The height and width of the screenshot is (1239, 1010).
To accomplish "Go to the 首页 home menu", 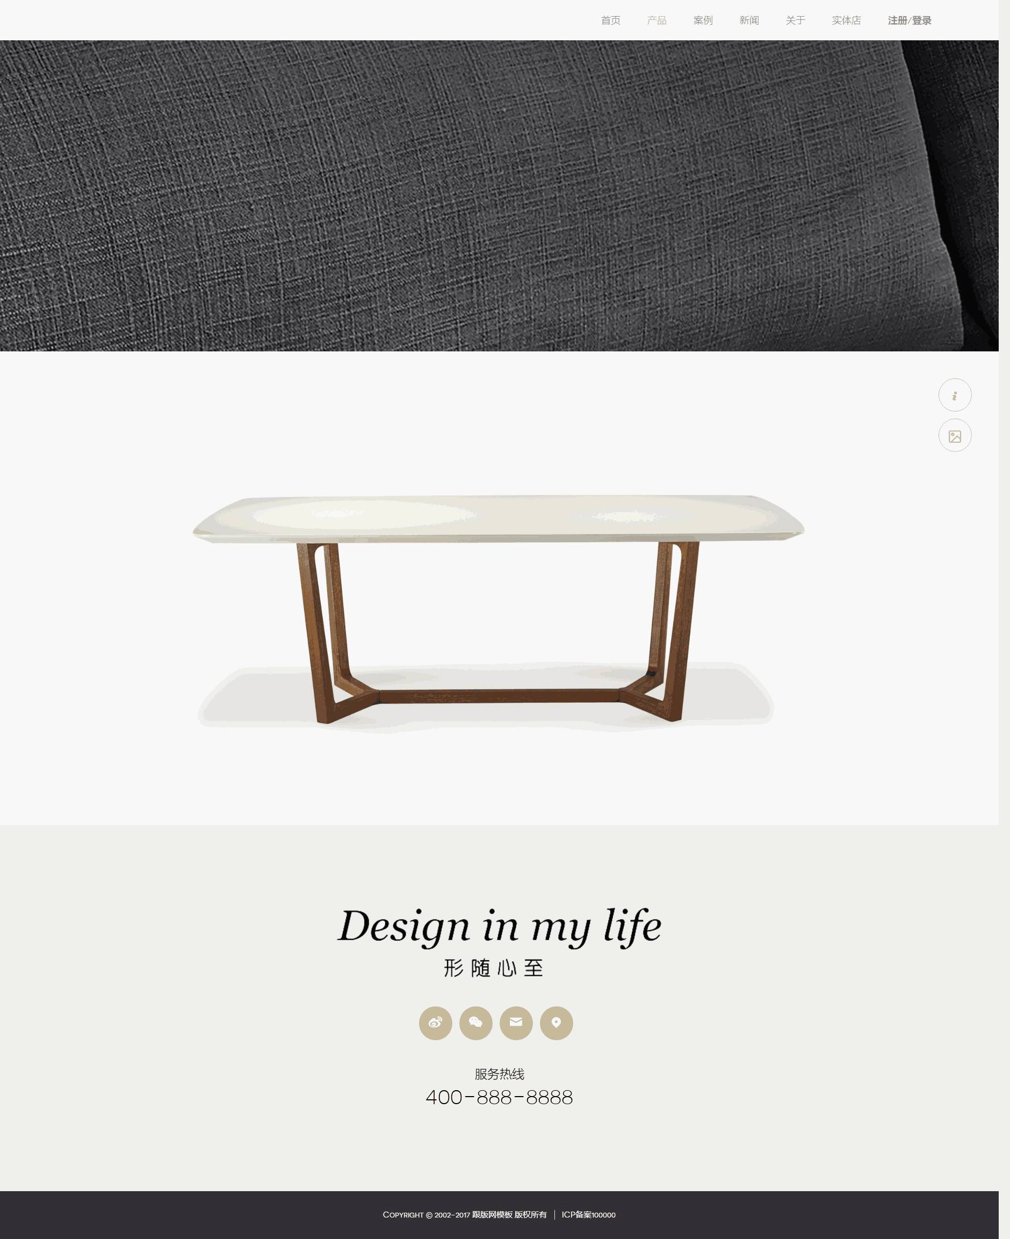I will [610, 20].
